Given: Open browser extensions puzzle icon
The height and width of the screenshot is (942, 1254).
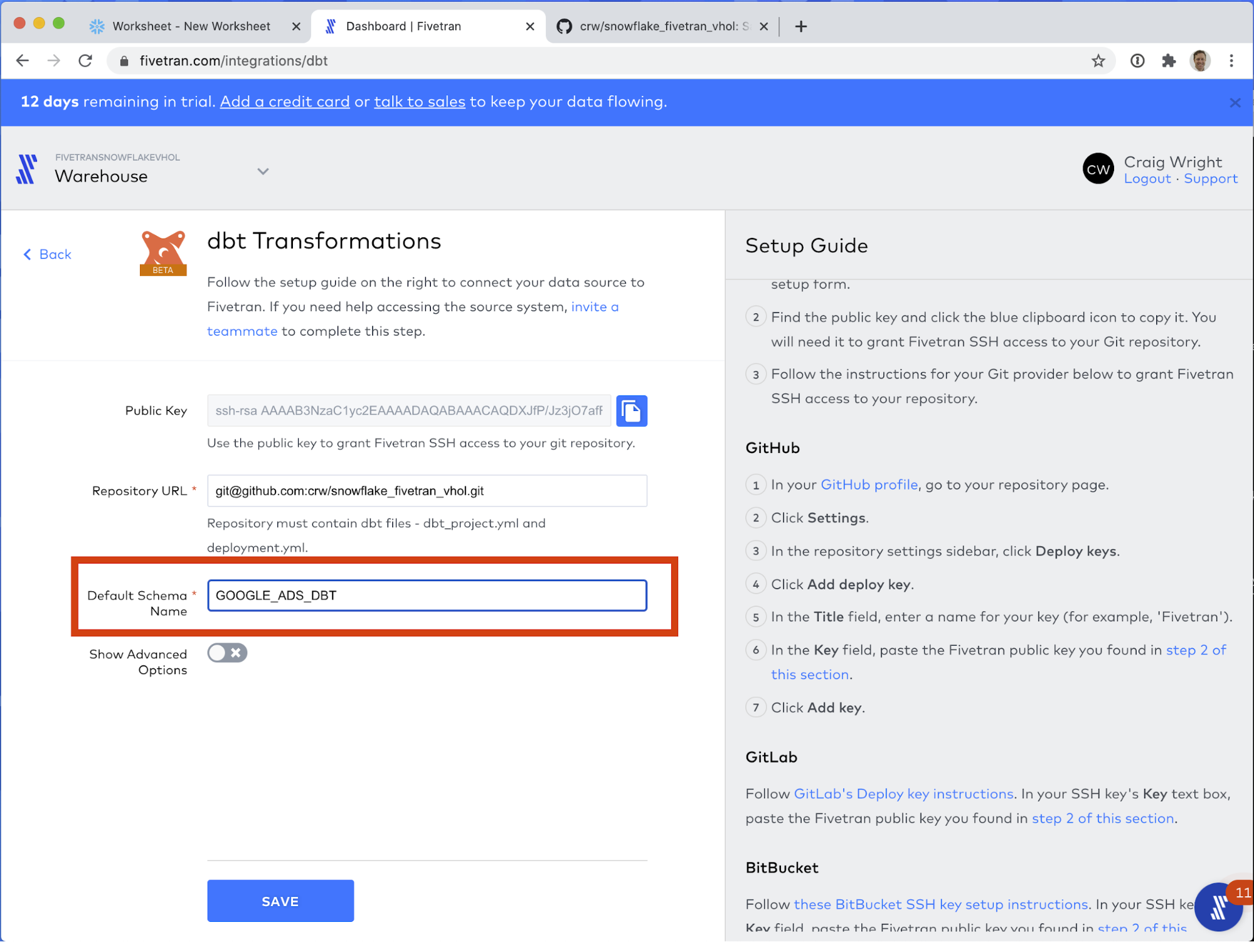Looking at the screenshot, I should tap(1168, 61).
